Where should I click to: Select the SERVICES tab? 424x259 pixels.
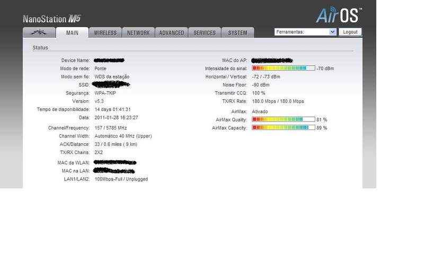[205, 32]
